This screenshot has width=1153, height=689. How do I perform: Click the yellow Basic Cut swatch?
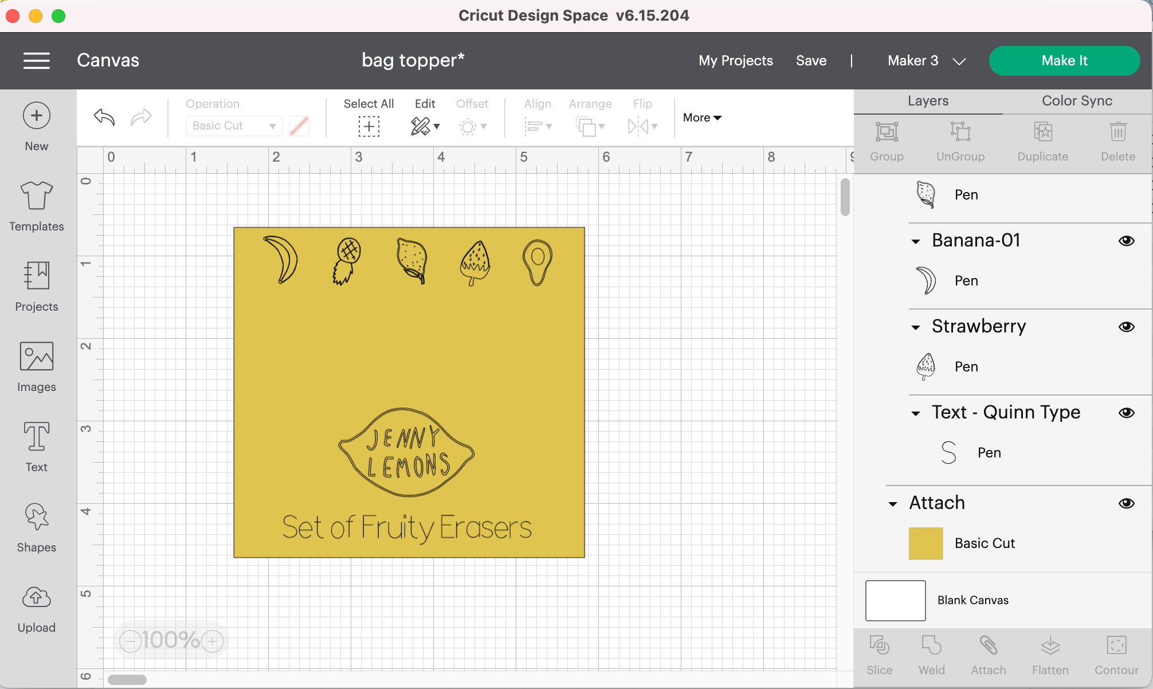point(925,543)
